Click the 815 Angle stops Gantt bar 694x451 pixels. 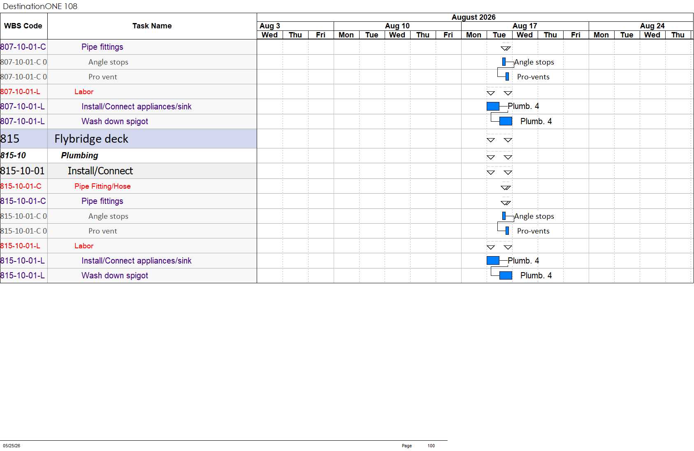click(504, 216)
